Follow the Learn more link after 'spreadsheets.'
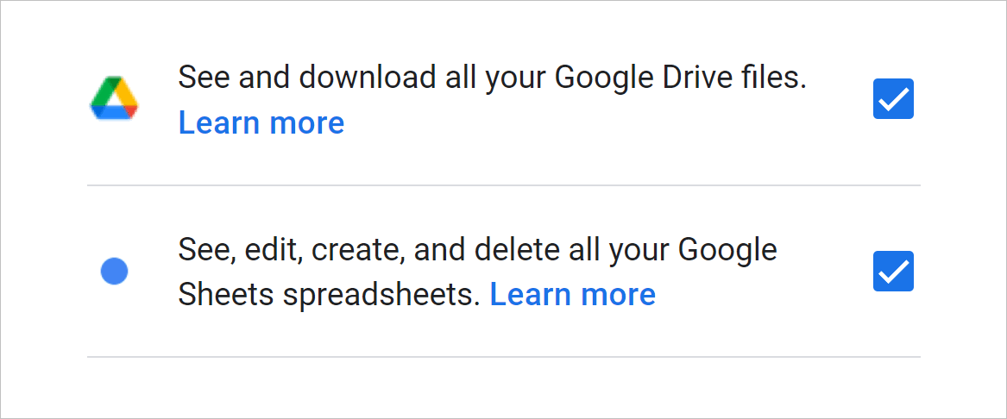 [x=572, y=295]
